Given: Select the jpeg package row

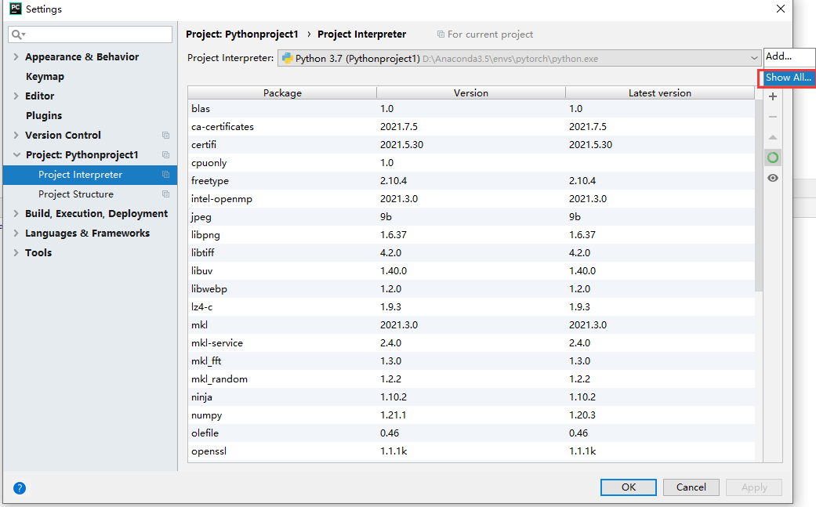Looking at the screenshot, I should 471,217.
